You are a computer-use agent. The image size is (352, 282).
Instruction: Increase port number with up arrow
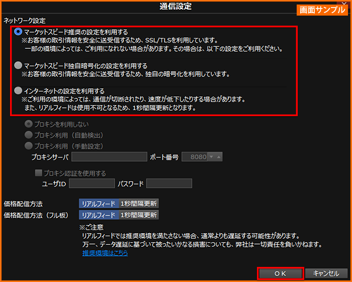[219, 157]
